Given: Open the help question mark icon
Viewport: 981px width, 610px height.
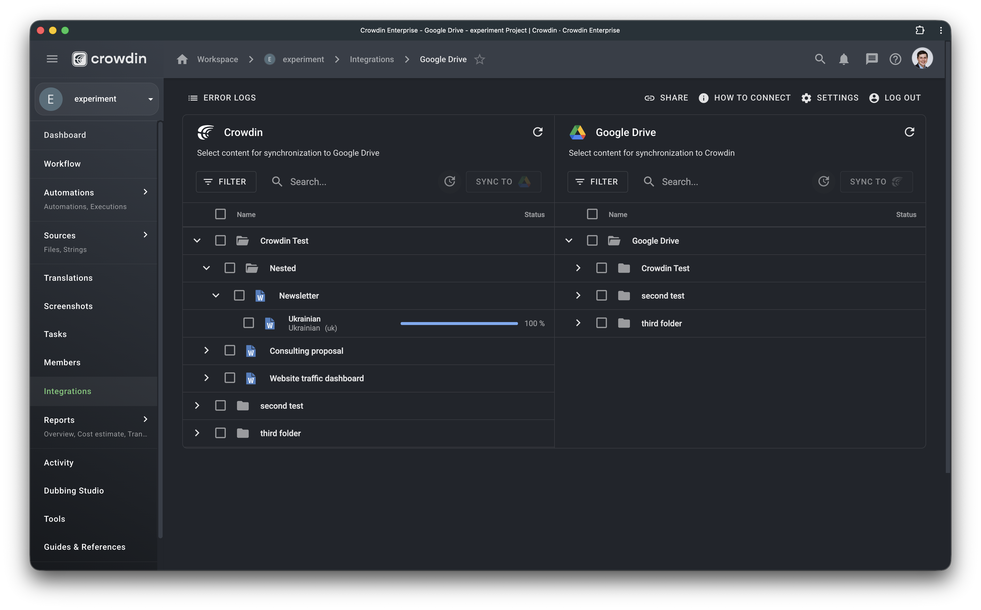Looking at the screenshot, I should click(895, 59).
